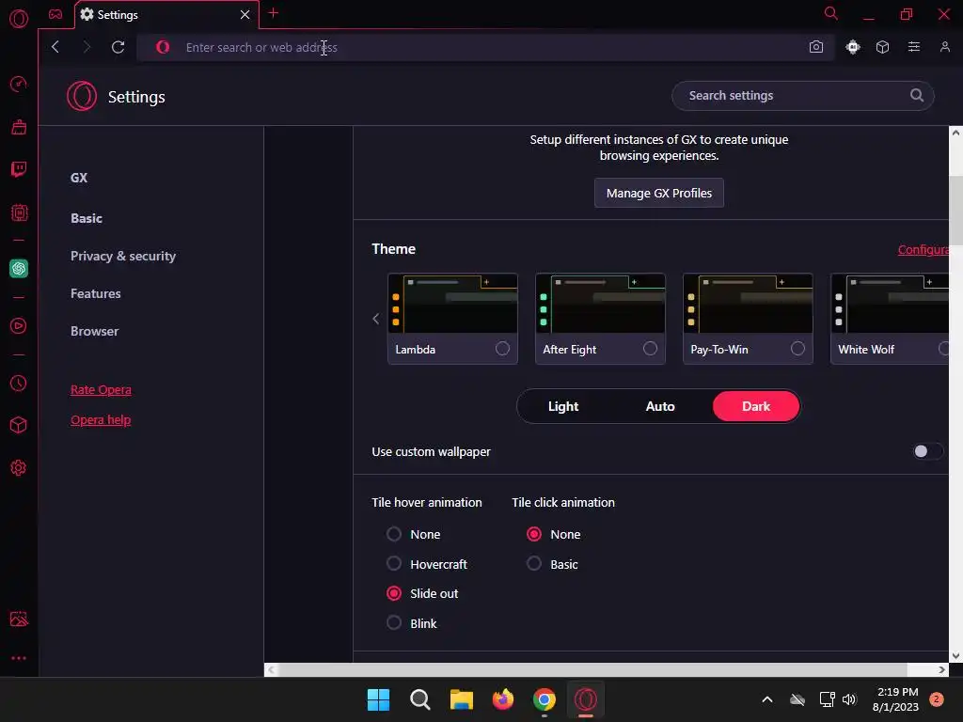
Task: Click the address bar field
Action: click(x=485, y=47)
